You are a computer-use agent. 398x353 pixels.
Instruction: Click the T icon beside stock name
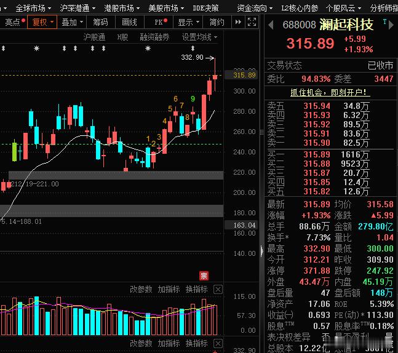[384, 22]
